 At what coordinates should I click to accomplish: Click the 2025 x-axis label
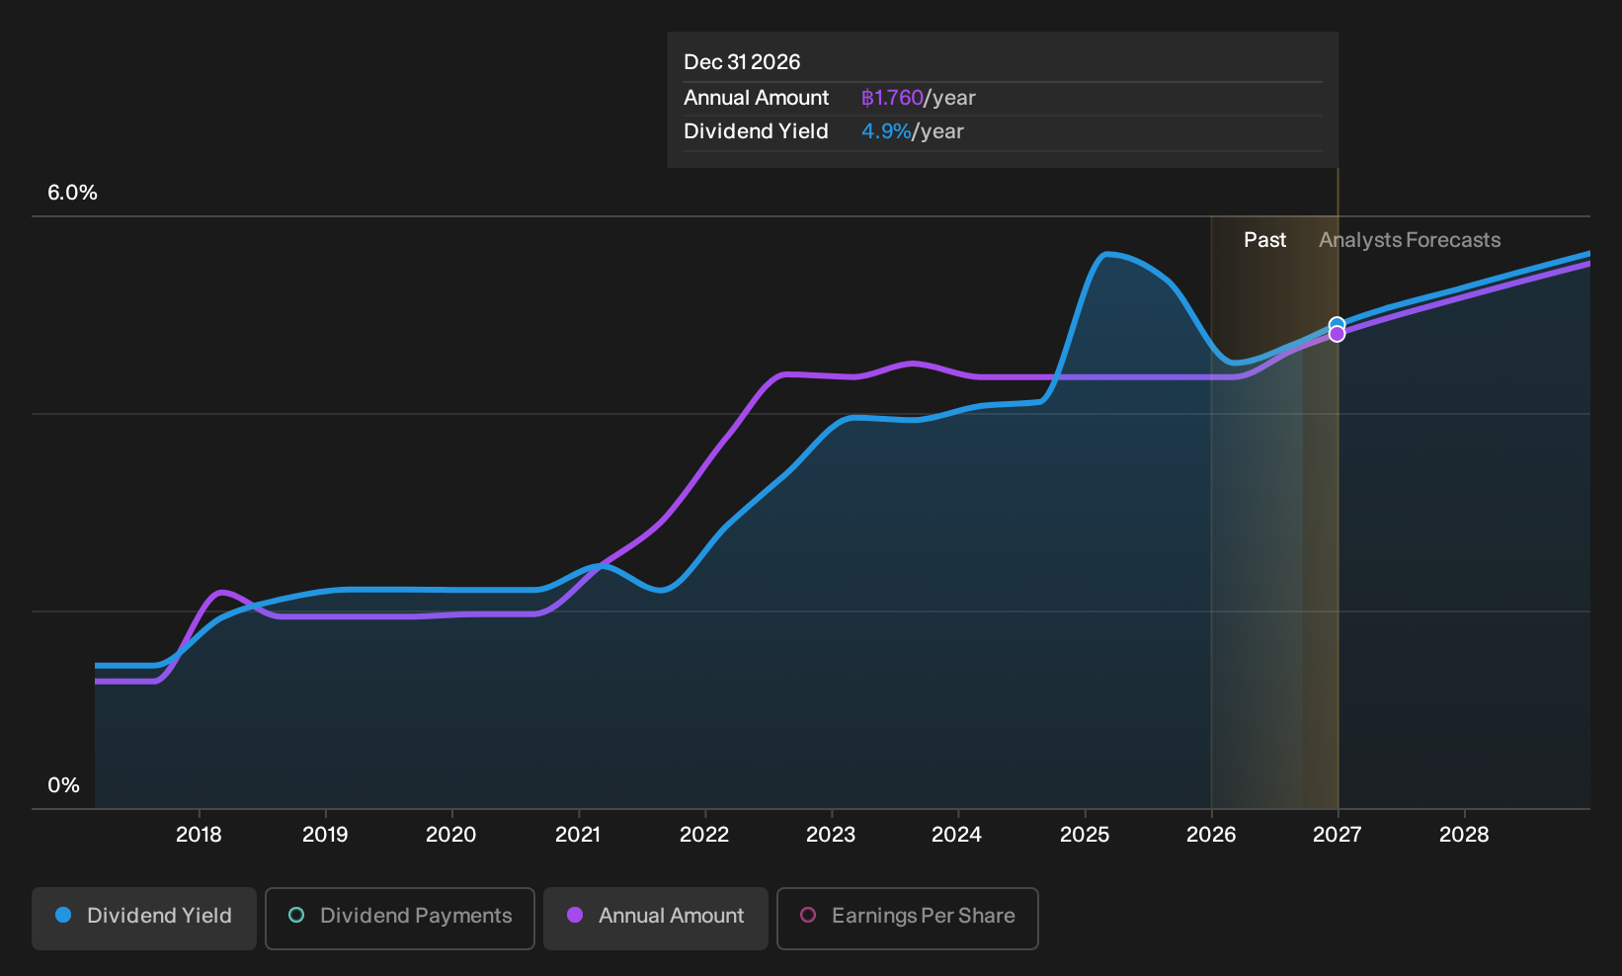click(x=1085, y=835)
